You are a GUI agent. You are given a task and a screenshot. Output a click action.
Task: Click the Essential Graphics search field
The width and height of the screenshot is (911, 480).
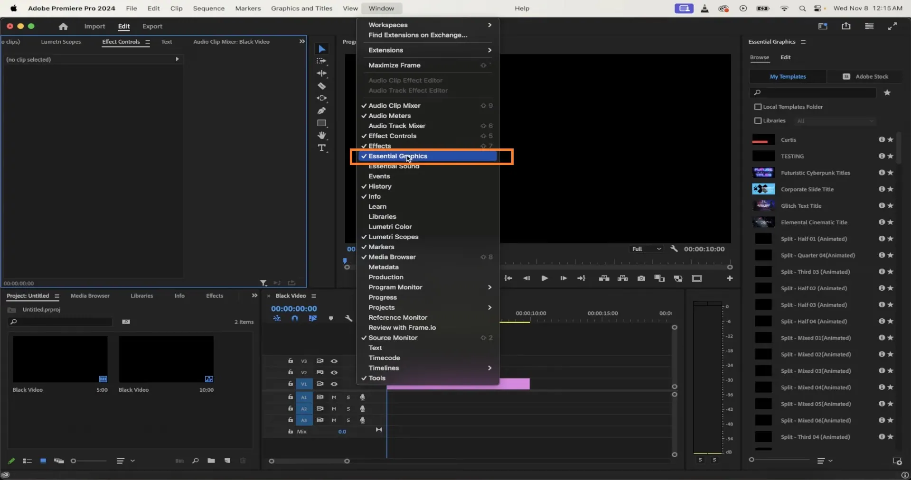813,92
